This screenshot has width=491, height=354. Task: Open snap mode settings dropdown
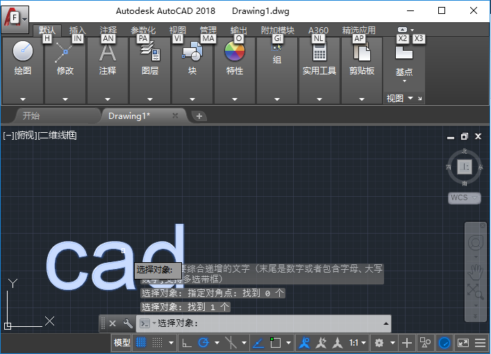click(x=171, y=343)
